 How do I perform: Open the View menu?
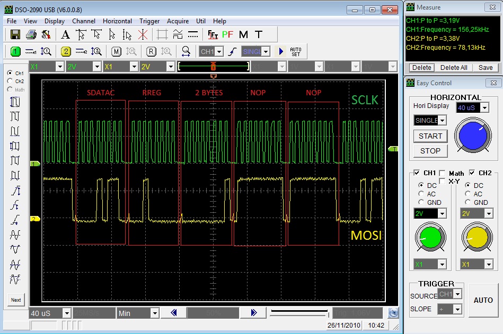click(x=30, y=21)
